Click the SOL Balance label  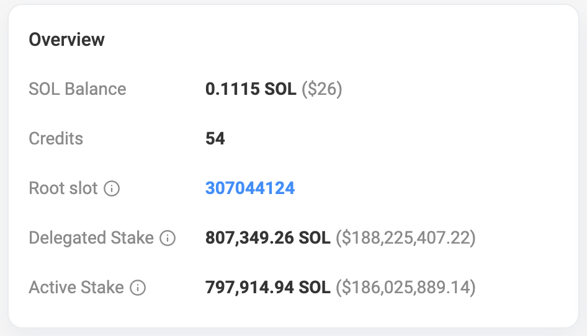(78, 89)
